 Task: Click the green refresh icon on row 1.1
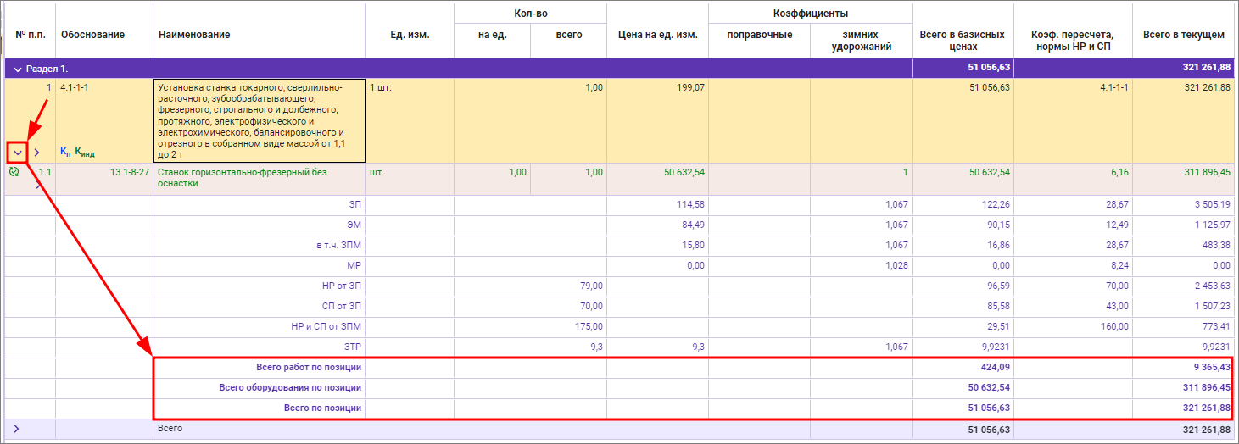(x=14, y=172)
